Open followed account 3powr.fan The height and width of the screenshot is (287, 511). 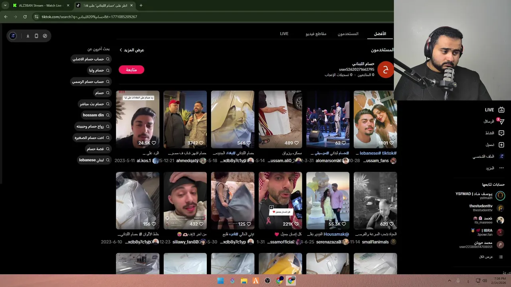[487, 232]
